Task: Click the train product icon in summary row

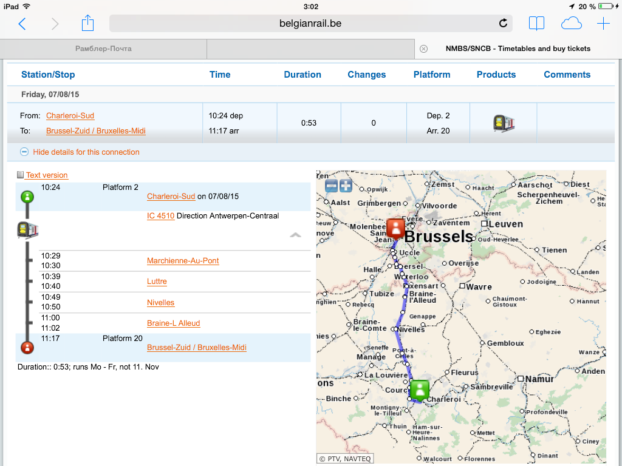Action: (x=504, y=123)
